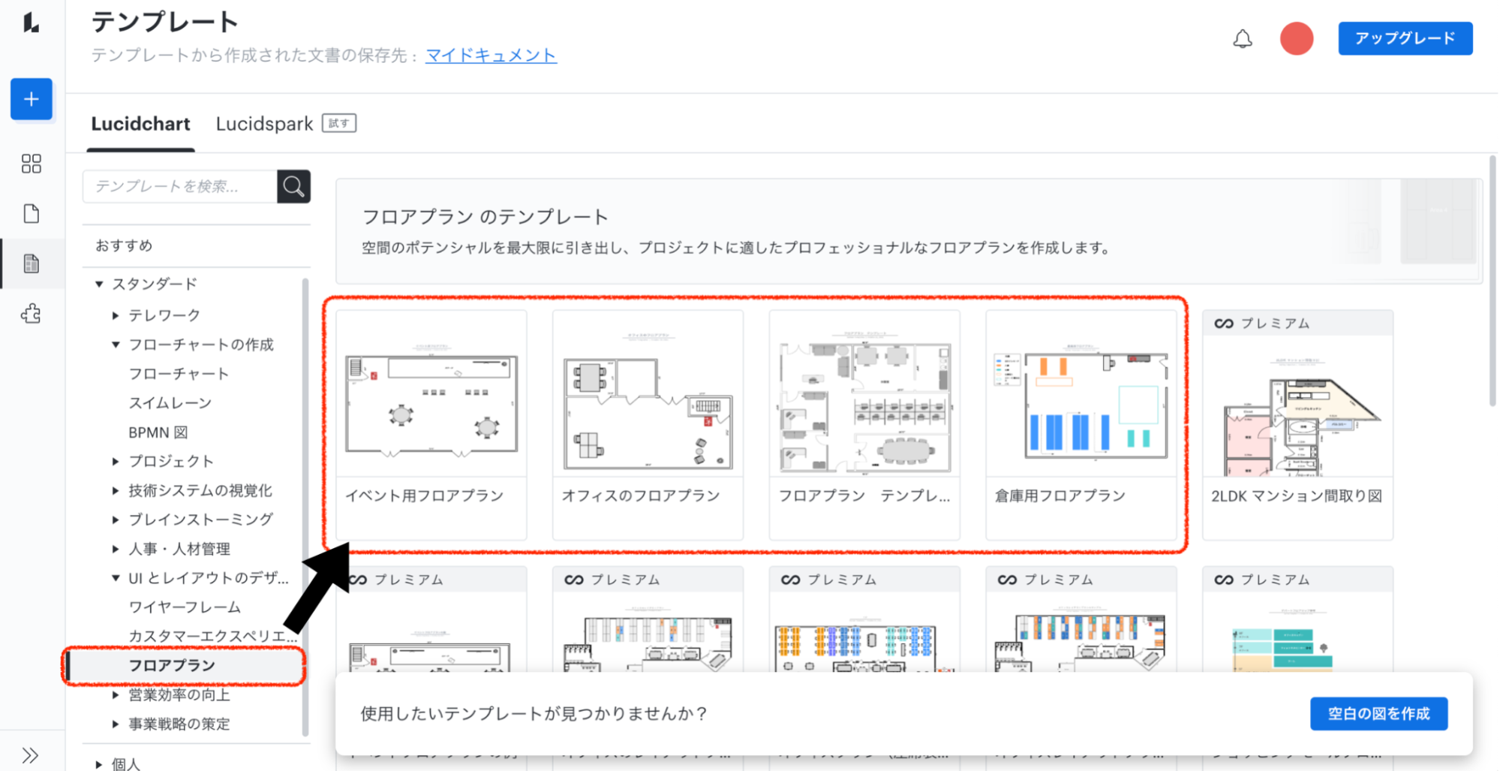The image size is (1500, 771).
Task: Expand the 個人 category
Action: tap(99, 764)
